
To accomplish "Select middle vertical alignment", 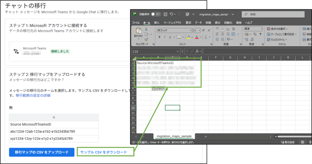I will pos(223,29).
